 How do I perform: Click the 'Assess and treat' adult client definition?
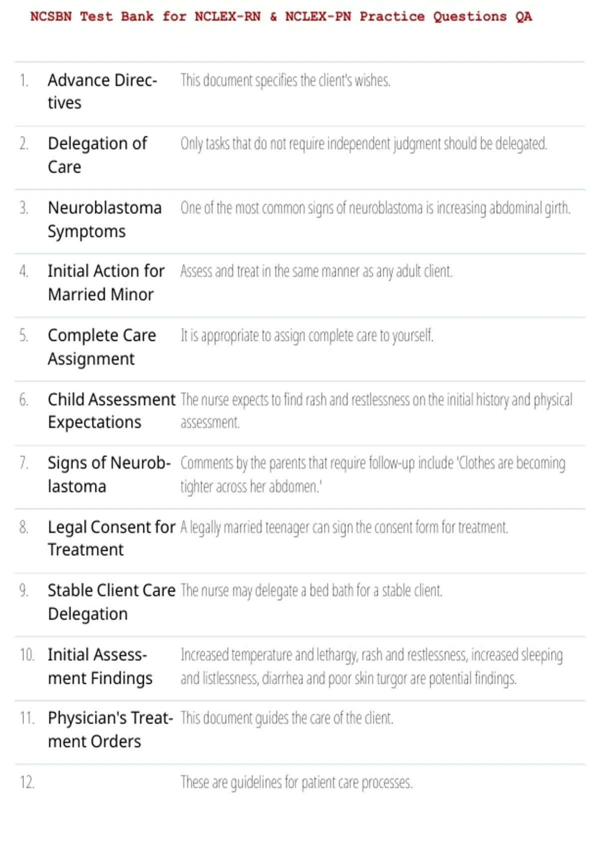point(316,271)
